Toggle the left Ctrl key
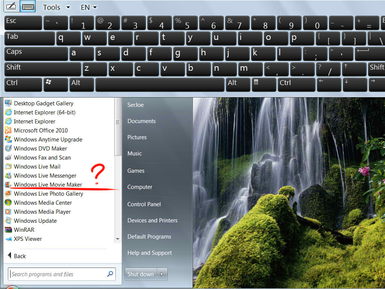Screen dimensions: 385x289 click(23, 85)
